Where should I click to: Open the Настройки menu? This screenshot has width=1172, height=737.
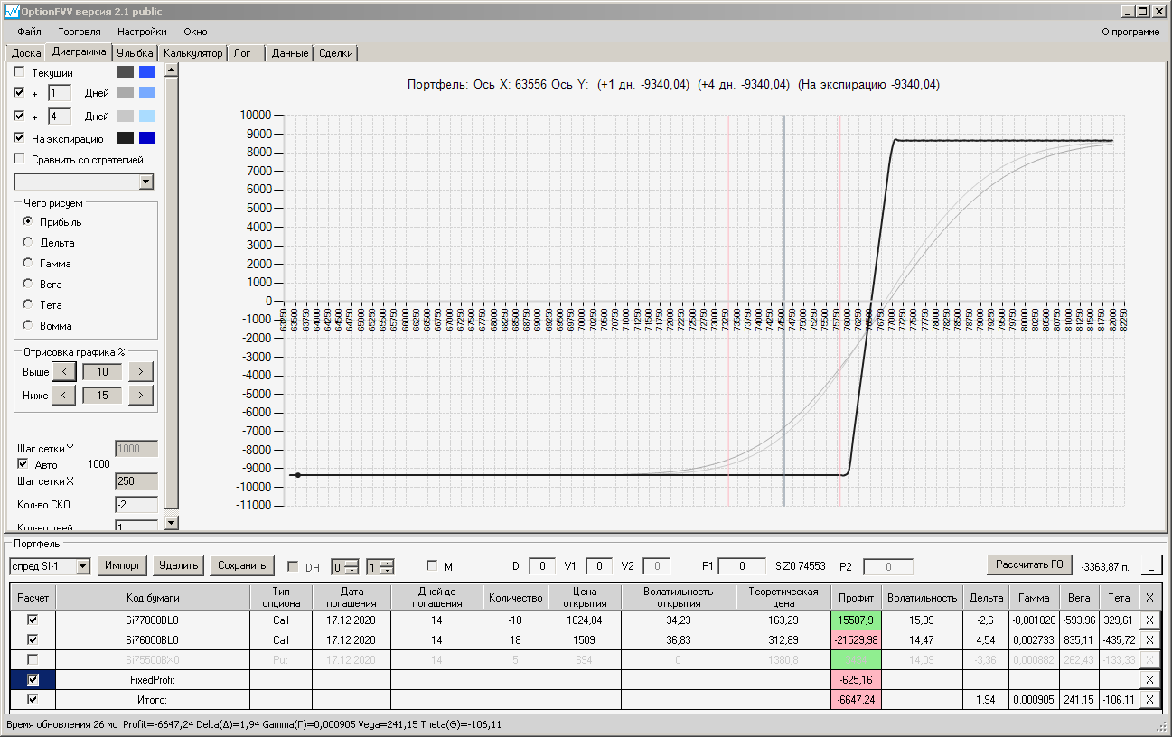142,32
